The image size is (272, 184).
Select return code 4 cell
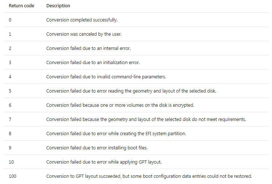[x=10, y=77]
